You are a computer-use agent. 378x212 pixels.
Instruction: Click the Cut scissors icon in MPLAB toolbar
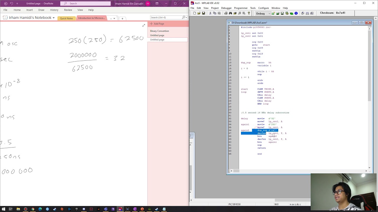[x=210, y=13]
